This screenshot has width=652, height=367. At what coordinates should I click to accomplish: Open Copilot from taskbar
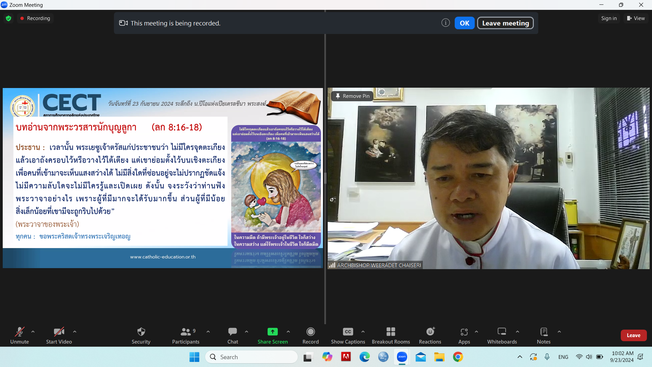327,357
